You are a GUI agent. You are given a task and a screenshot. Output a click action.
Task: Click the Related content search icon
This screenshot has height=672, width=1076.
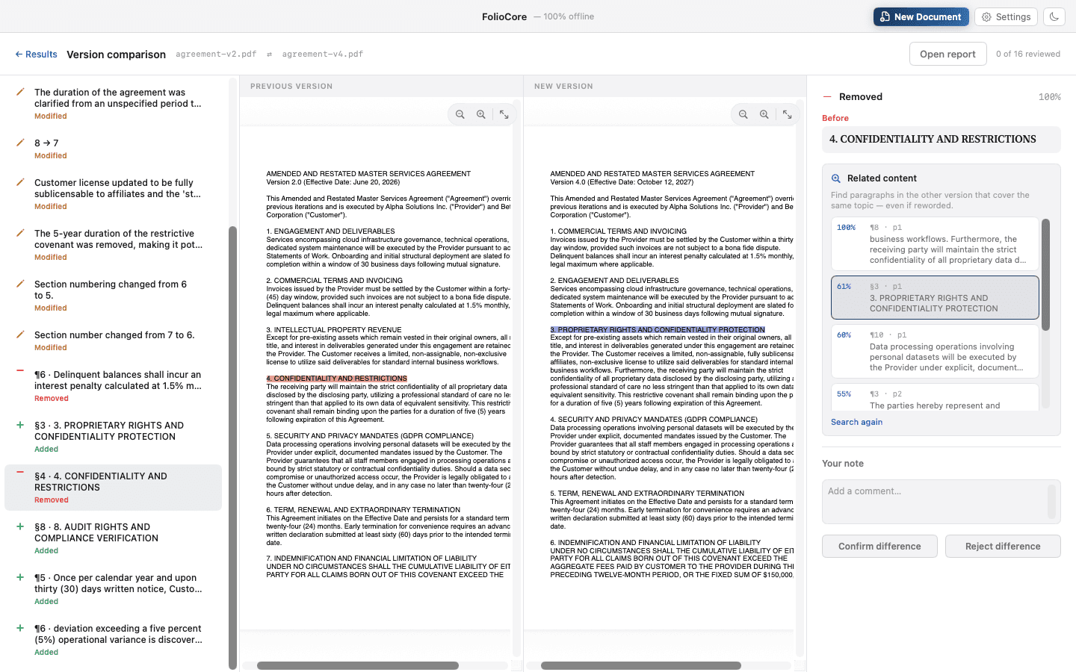[x=836, y=178]
